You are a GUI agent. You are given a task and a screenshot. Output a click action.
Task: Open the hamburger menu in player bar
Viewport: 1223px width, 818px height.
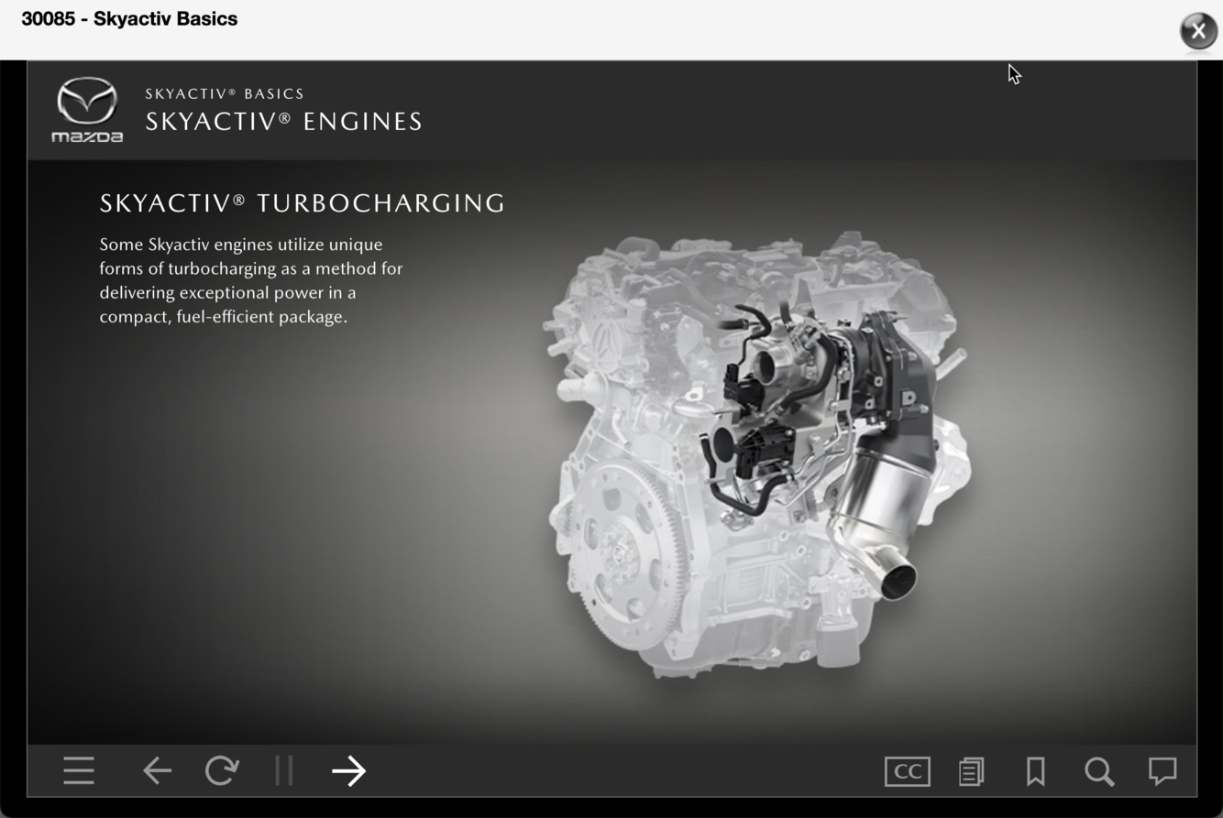pyautogui.click(x=79, y=770)
